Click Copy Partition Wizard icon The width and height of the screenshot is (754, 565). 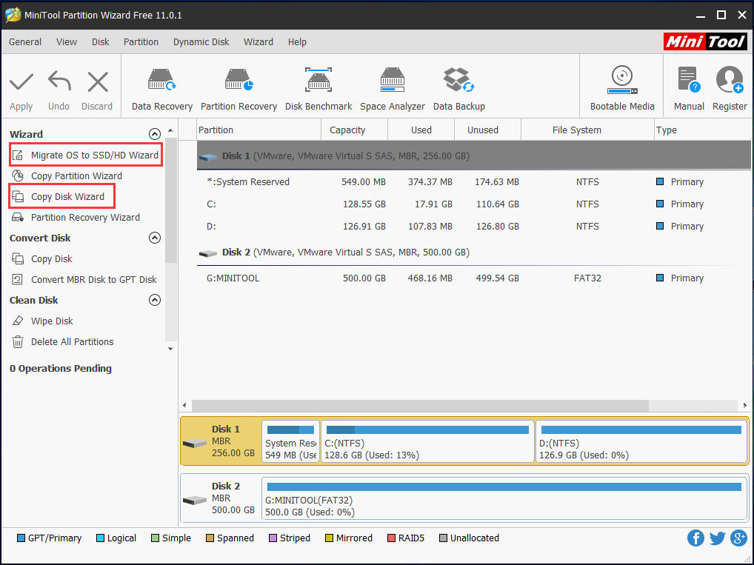[x=18, y=175]
